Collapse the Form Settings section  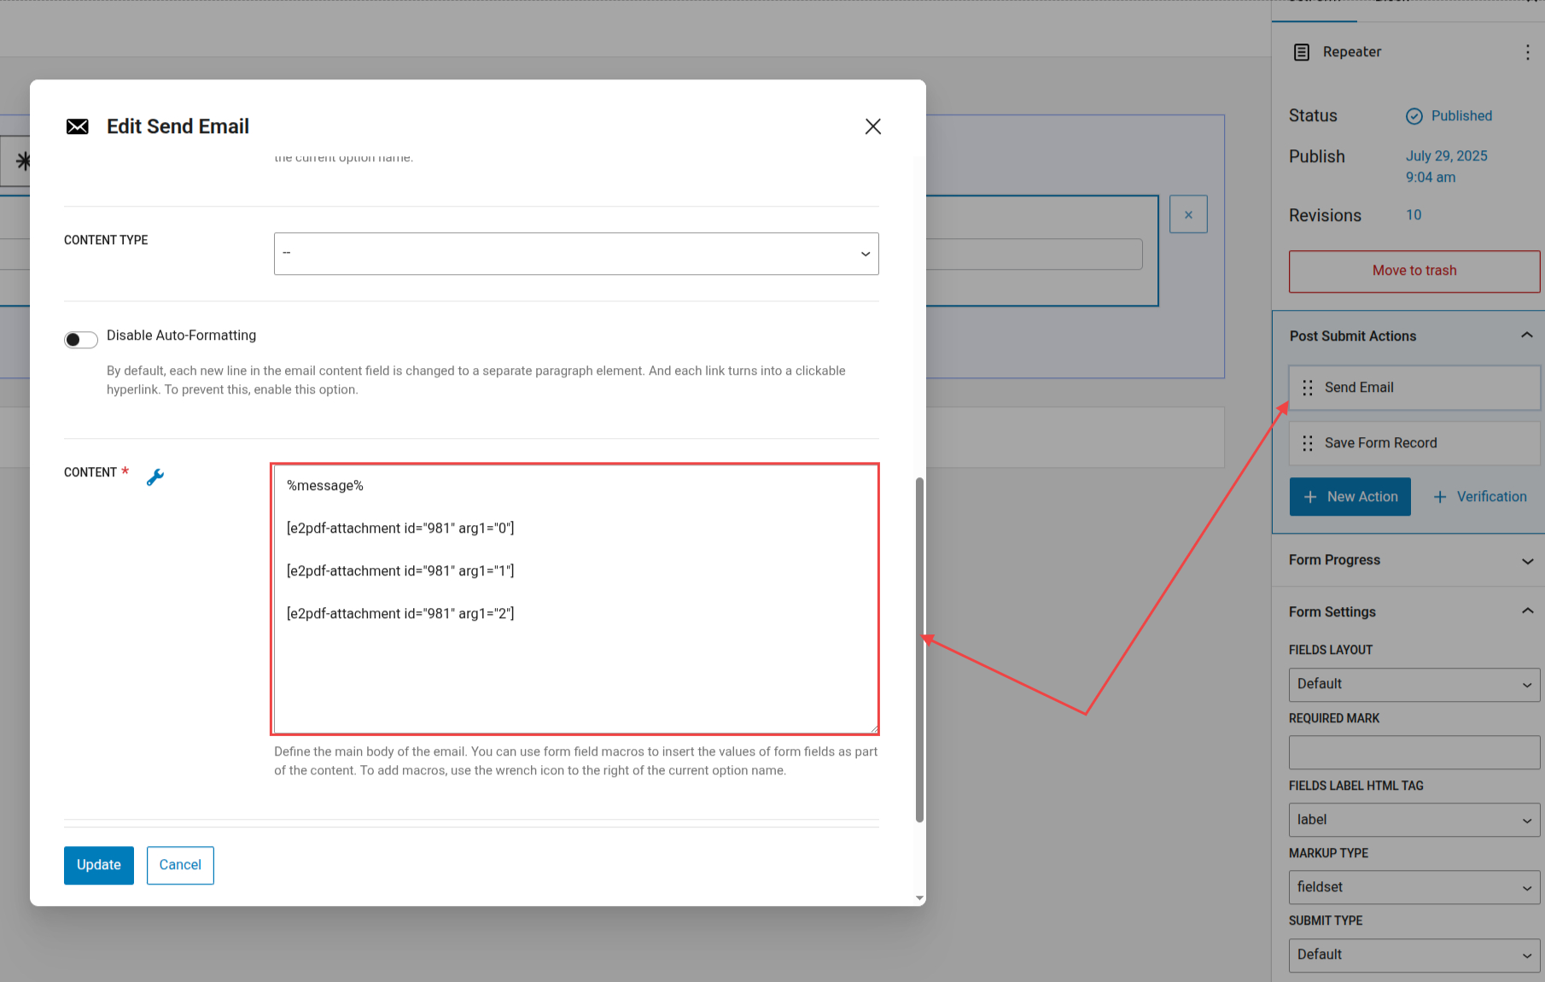tap(1527, 611)
